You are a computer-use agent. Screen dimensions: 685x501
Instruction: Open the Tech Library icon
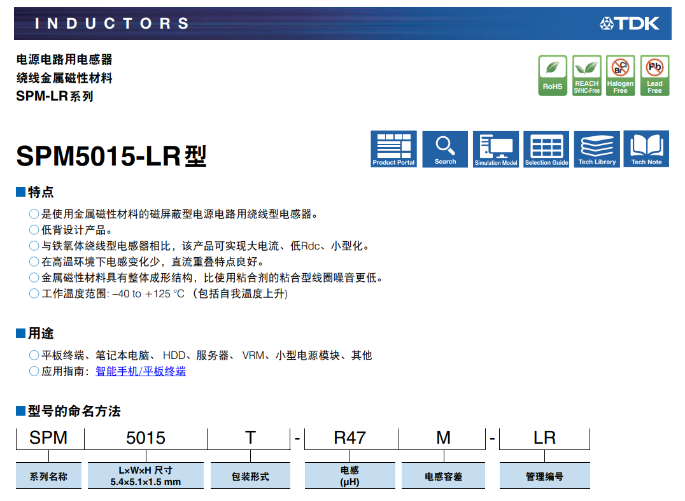(x=597, y=149)
